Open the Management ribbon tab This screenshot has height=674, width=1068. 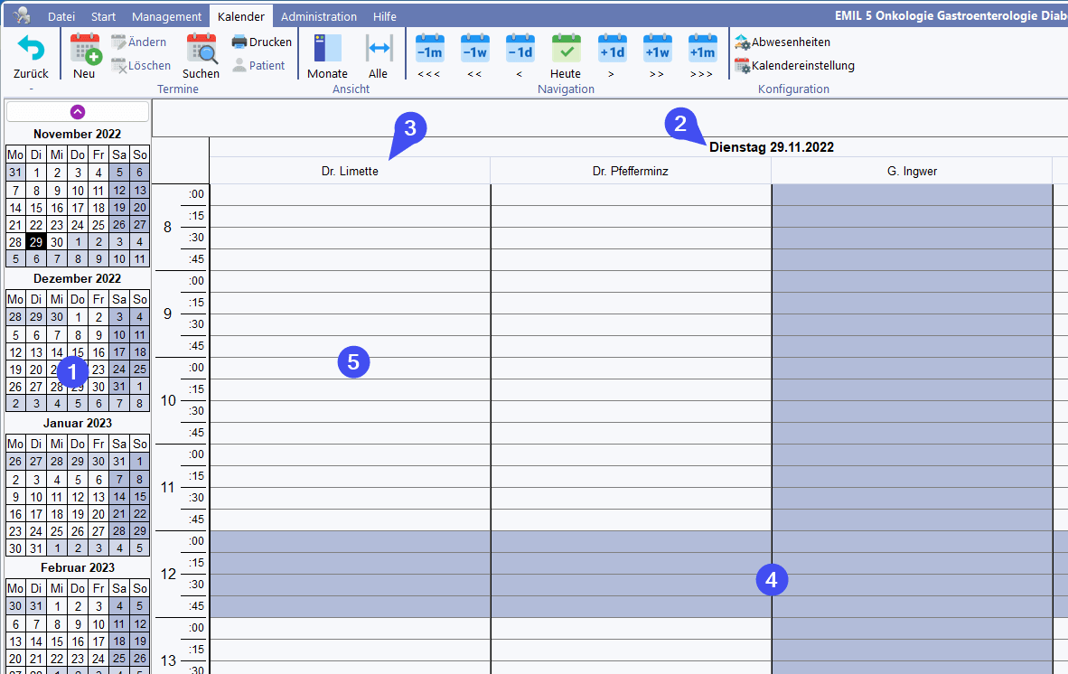point(166,16)
